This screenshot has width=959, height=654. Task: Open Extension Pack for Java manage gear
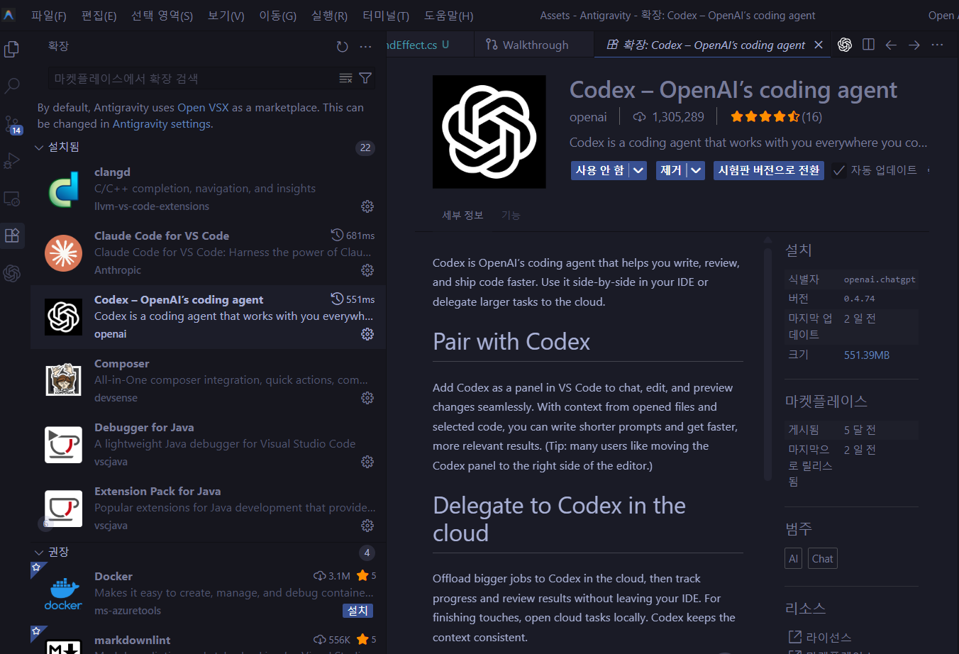367,526
